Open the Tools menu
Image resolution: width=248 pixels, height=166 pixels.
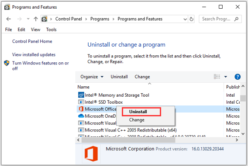point(51,30)
